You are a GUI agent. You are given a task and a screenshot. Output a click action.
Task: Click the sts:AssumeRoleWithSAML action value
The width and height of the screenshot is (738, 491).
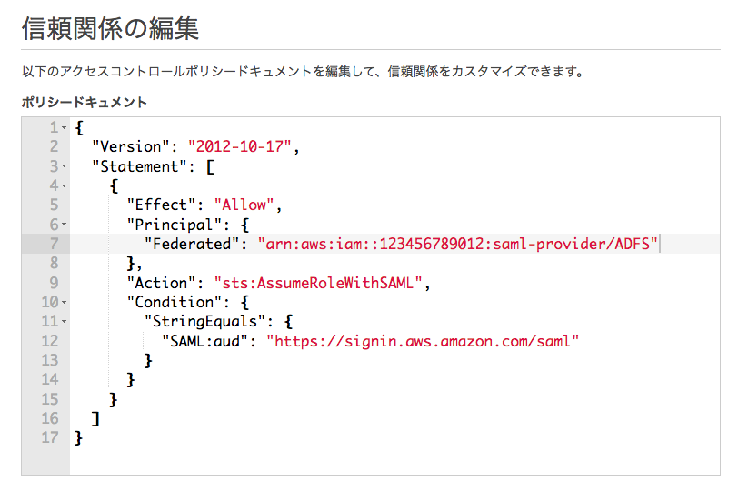pos(318,283)
